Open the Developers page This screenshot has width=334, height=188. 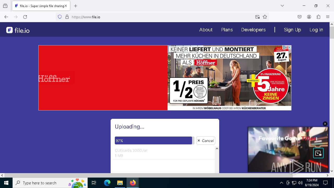click(253, 30)
